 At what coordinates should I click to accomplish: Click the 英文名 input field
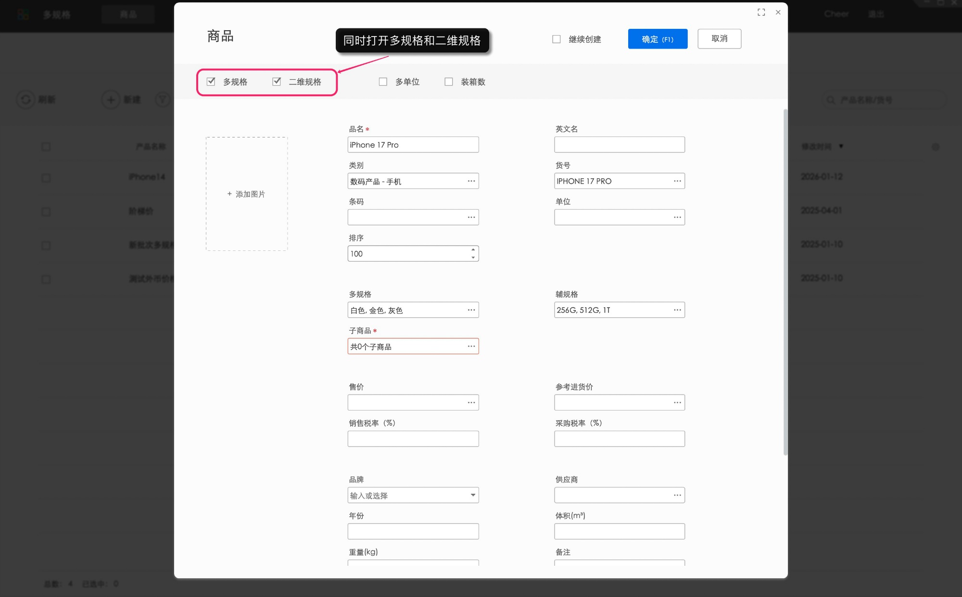620,145
